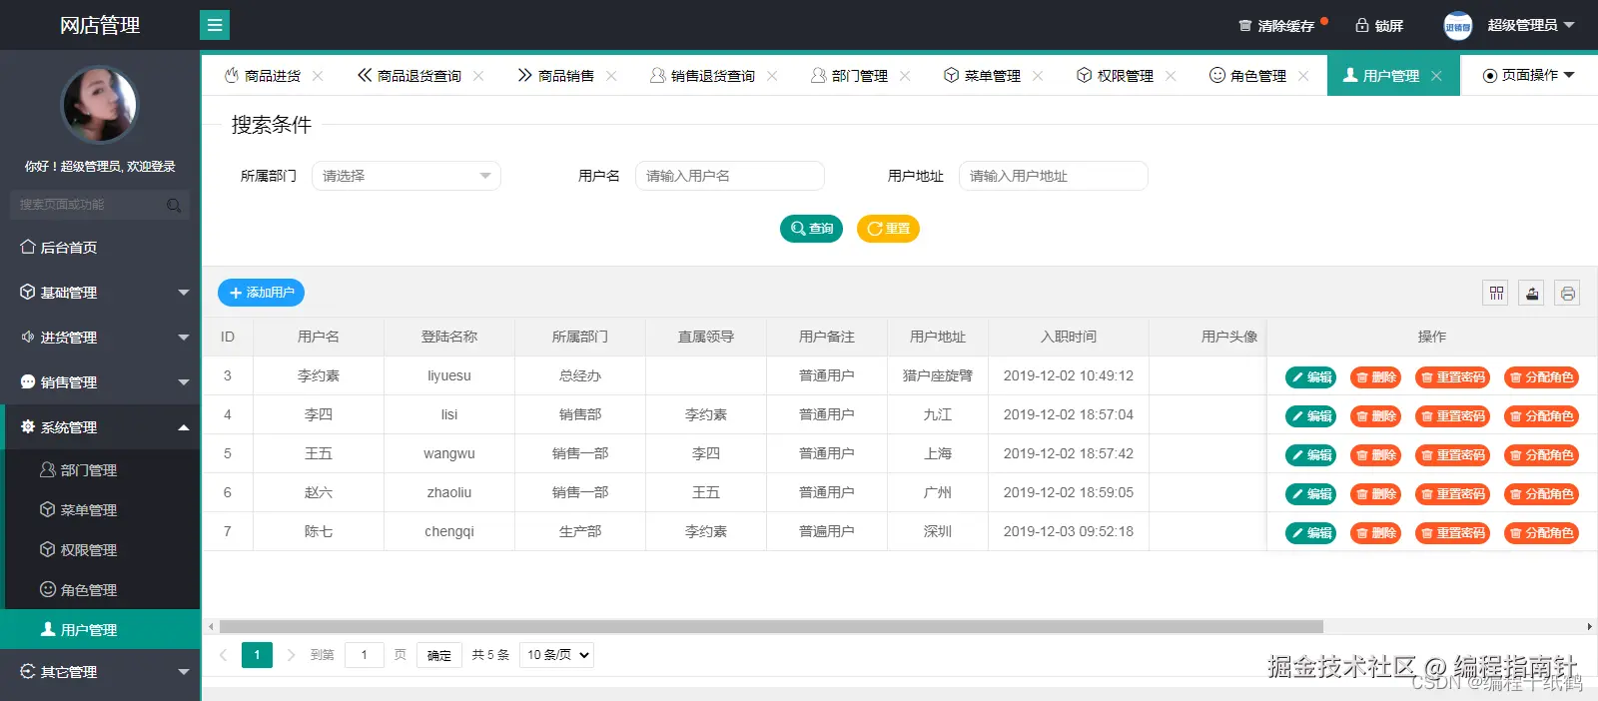Close the 菜单管理 tab
The height and width of the screenshot is (701, 1598).
pyautogui.click(x=1038, y=76)
